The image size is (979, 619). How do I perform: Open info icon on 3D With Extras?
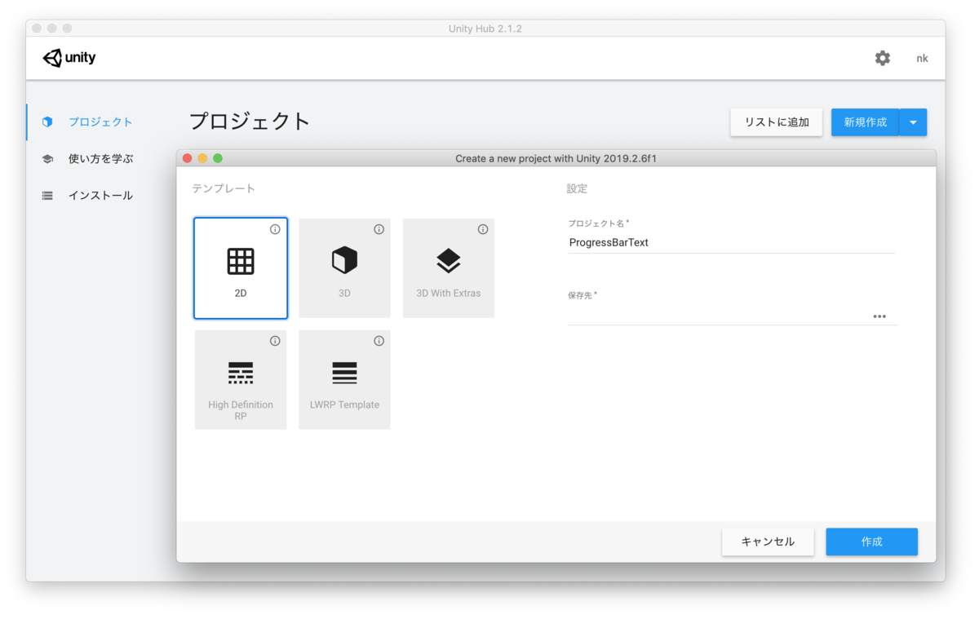483,229
